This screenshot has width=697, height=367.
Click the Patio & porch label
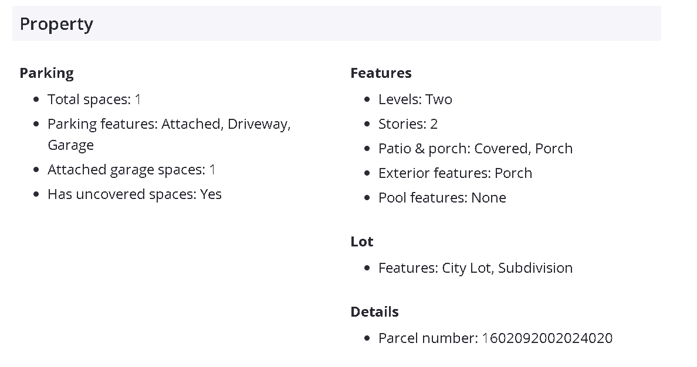[x=424, y=149]
